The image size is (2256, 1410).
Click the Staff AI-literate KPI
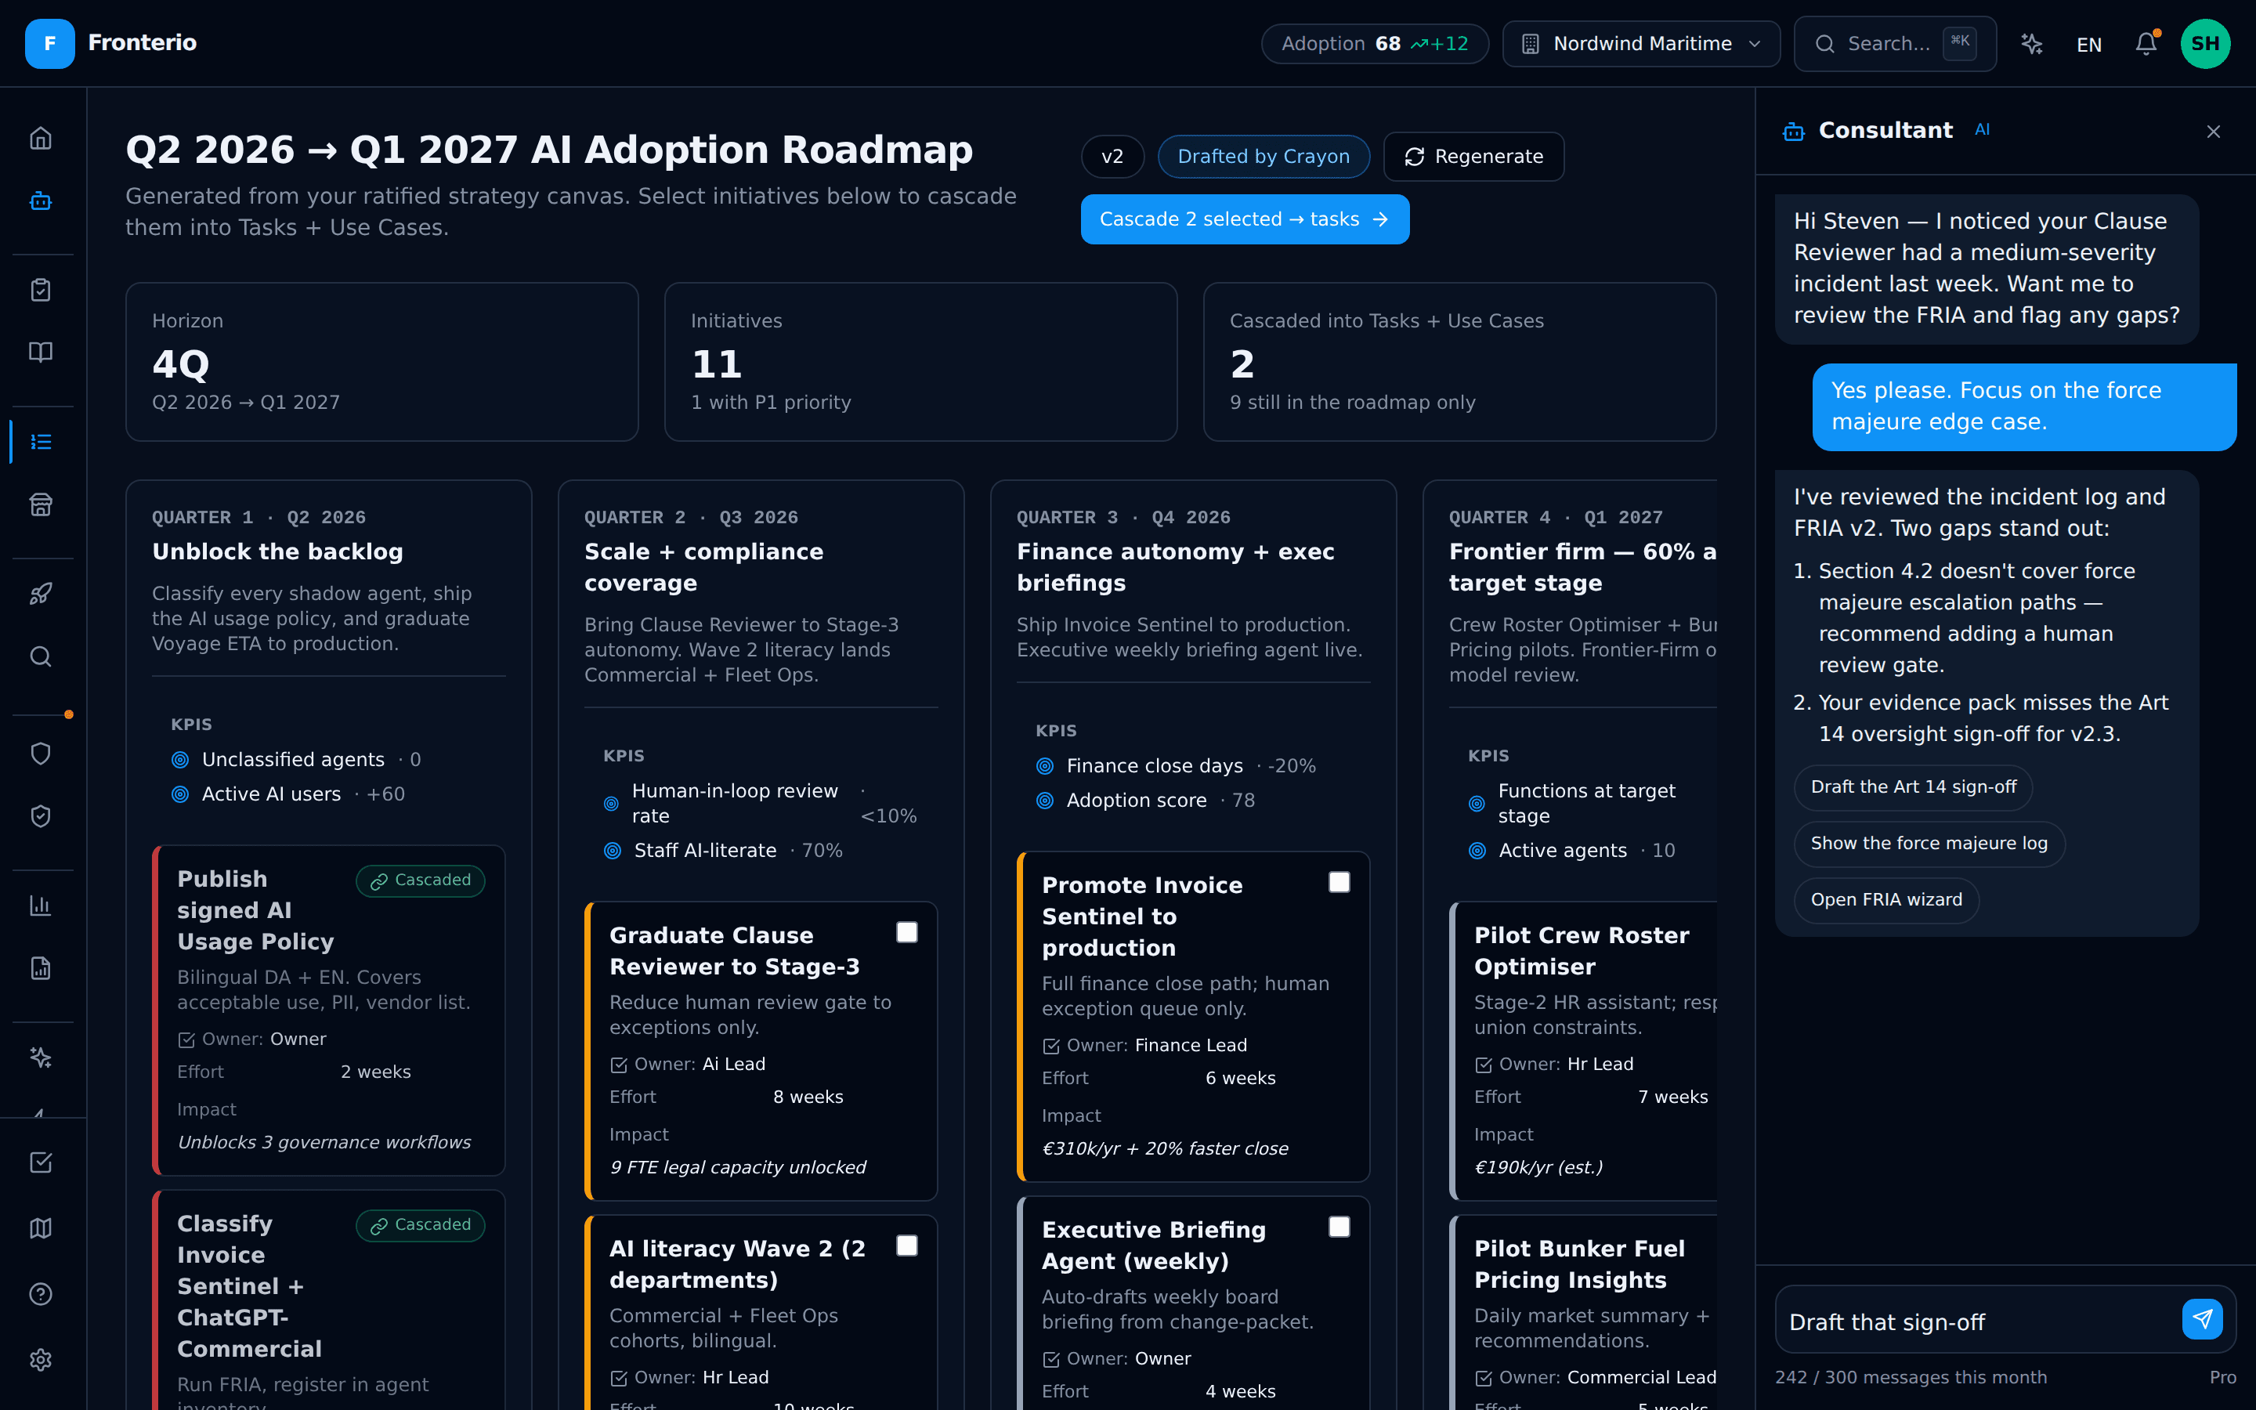(722, 851)
